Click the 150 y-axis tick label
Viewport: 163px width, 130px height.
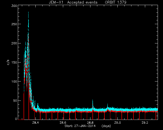[14, 62]
